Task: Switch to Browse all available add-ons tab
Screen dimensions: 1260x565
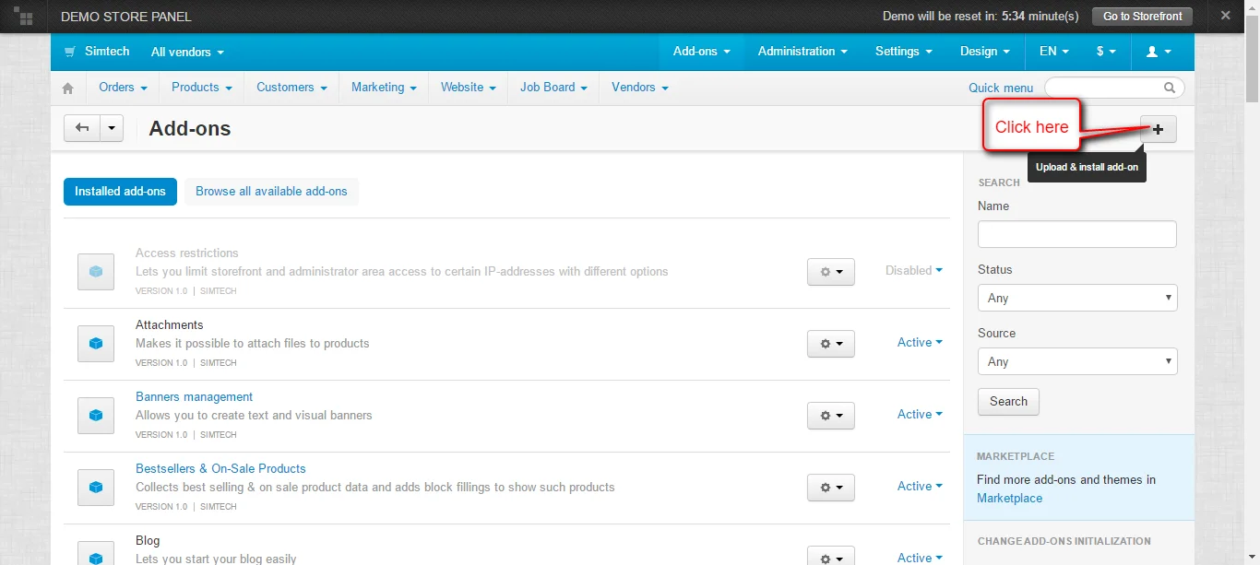Action: pyautogui.click(x=271, y=192)
